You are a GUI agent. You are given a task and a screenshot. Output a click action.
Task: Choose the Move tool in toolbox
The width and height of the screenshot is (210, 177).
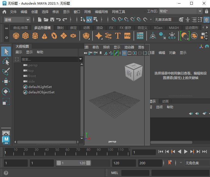(6, 81)
